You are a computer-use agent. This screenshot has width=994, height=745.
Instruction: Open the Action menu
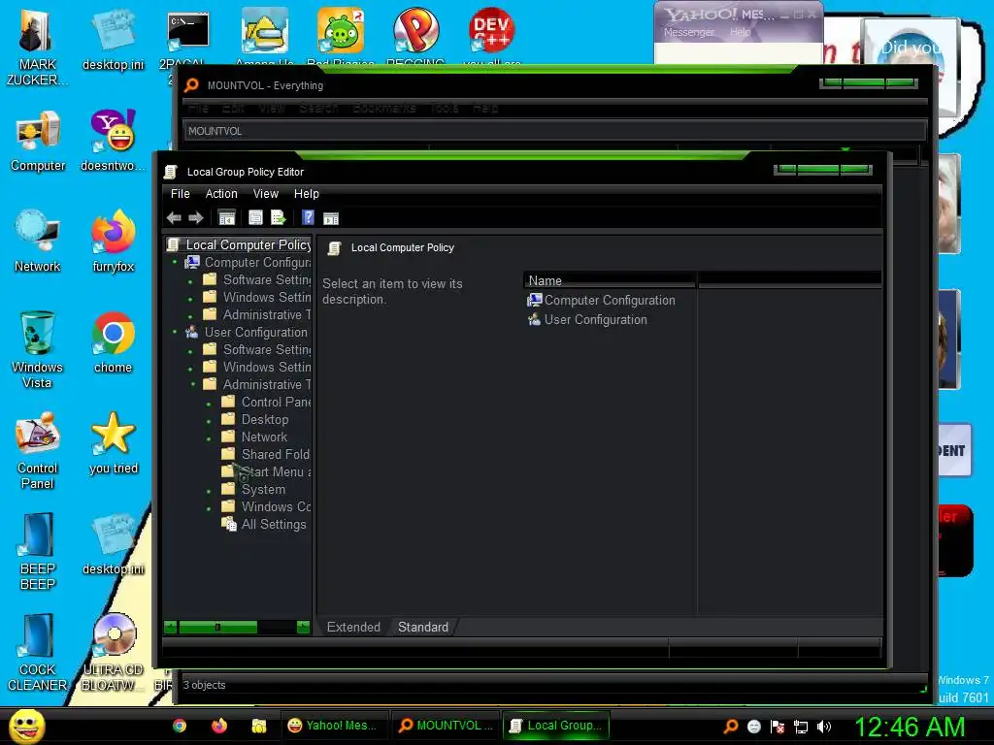(x=221, y=194)
